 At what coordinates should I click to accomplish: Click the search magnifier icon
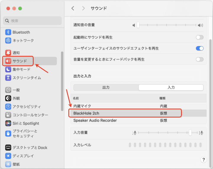[x=7, y=21]
